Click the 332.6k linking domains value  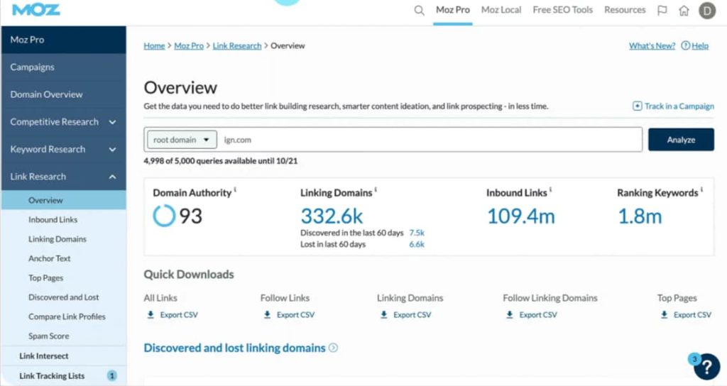click(x=332, y=216)
